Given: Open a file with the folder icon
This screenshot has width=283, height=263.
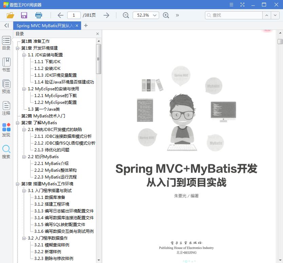Looking at the screenshot, I should (10, 15).
